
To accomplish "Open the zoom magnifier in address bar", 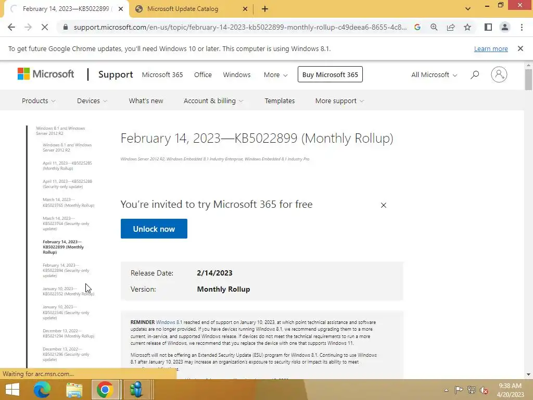I will click(434, 27).
